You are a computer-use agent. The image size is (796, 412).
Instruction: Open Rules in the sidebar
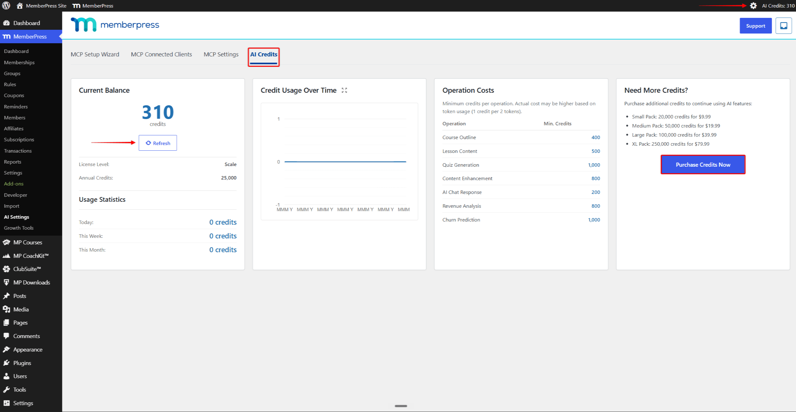(10, 84)
